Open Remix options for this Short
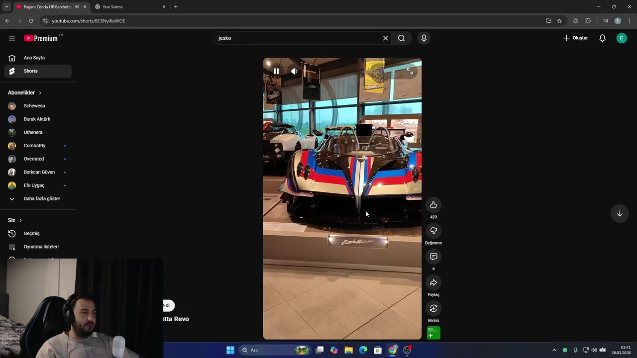This screenshot has width=637, height=358. point(433,308)
